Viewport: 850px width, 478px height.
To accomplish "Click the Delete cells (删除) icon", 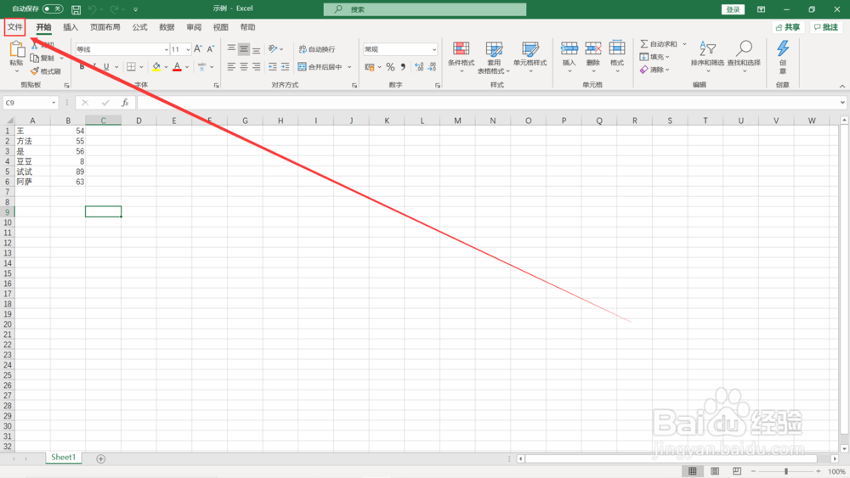I will [593, 48].
